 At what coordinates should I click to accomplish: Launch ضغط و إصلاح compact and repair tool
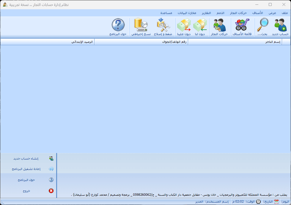(x=163, y=25)
